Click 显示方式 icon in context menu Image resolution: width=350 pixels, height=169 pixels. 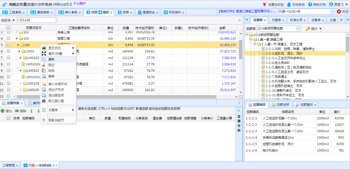pyautogui.click(x=44, y=48)
